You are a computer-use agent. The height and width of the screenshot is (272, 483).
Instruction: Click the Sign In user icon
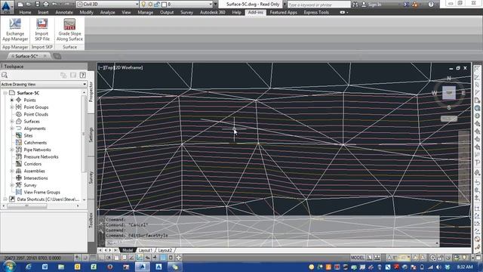click(364, 5)
